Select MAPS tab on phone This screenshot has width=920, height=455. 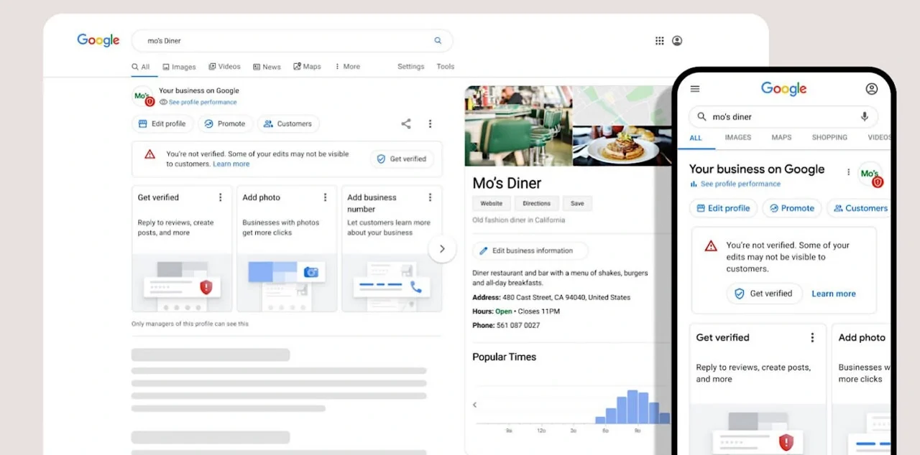click(781, 137)
